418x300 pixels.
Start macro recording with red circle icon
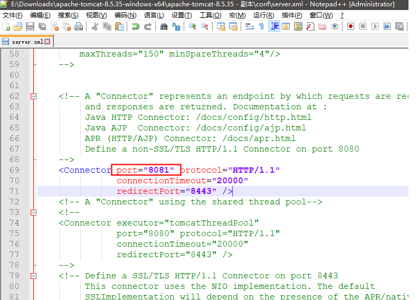(350, 26)
